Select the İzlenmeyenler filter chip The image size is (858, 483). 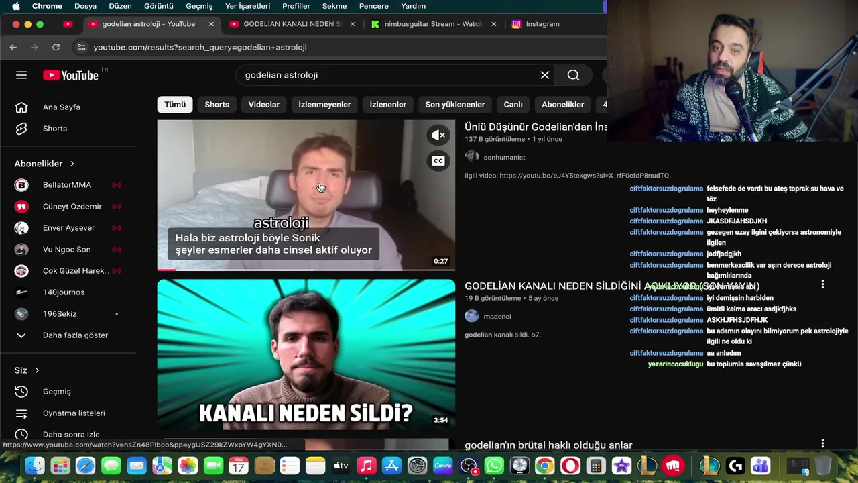pyautogui.click(x=324, y=105)
